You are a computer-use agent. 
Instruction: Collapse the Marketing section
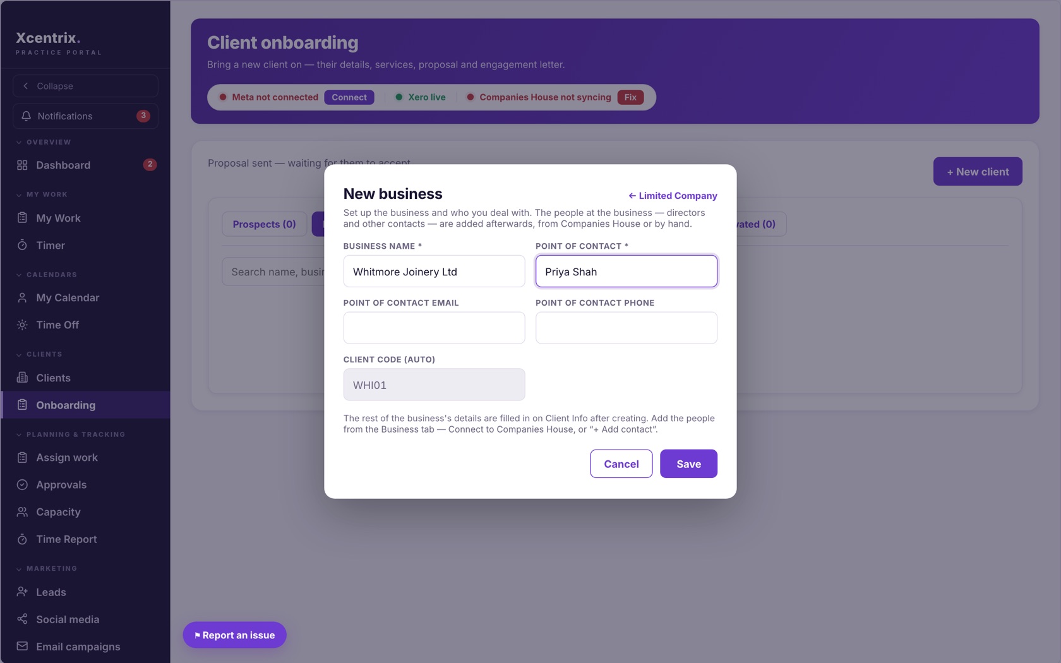pos(46,568)
